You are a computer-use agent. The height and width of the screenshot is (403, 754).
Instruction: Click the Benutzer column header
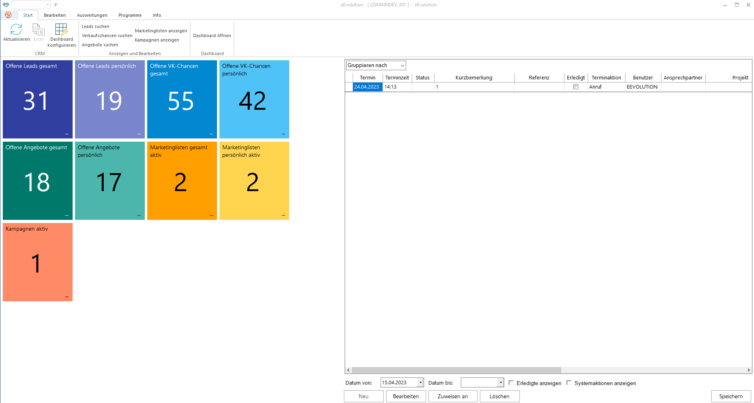[x=643, y=78]
